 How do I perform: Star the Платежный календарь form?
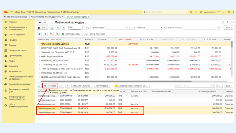tap(52, 22)
